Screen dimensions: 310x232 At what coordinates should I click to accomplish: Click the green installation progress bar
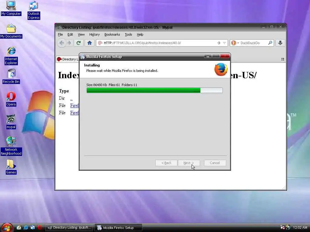coord(154,90)
